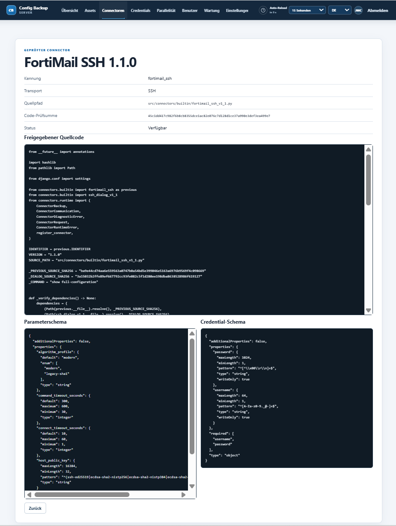Image resolution: width=396 pixels, height=526 pixels.
Task: Click the SSH Transport value
Action: click(x=152, y=91)
